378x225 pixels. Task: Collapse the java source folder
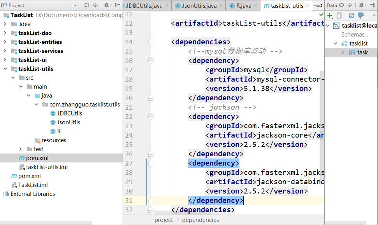(28, 95)
